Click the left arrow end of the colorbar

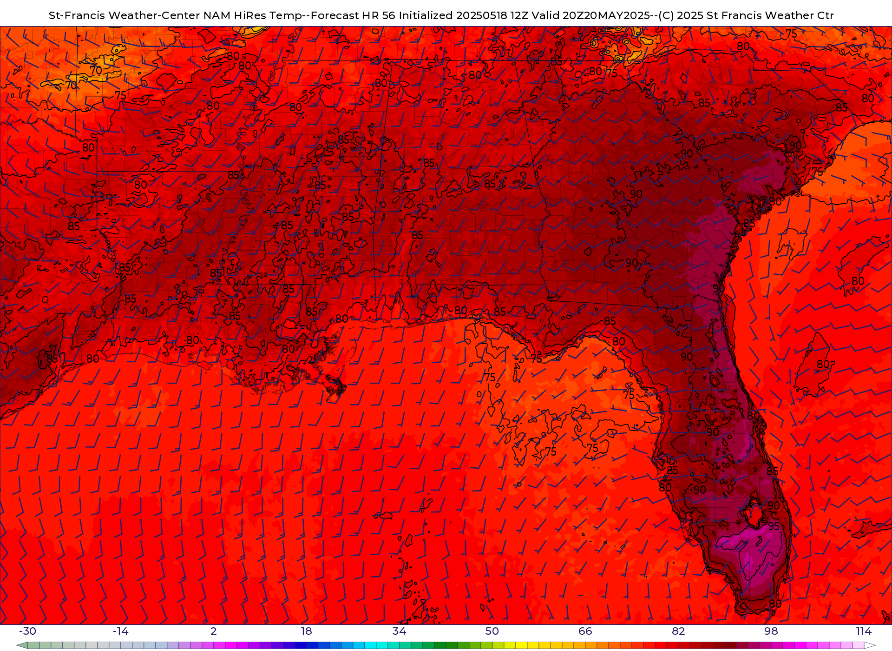pyautogui.click(x=22, y=645)
